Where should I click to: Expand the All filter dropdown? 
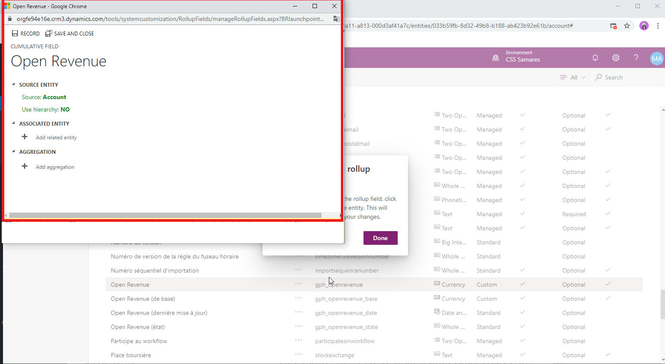pyautogui.click(x=573, y=77)
